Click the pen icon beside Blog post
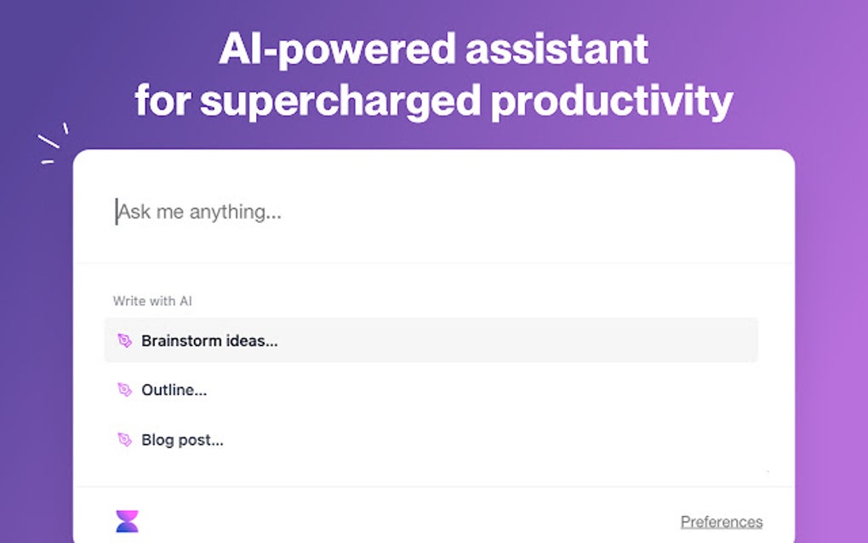Viewport: 868px width, 543px height. (124, 440)
